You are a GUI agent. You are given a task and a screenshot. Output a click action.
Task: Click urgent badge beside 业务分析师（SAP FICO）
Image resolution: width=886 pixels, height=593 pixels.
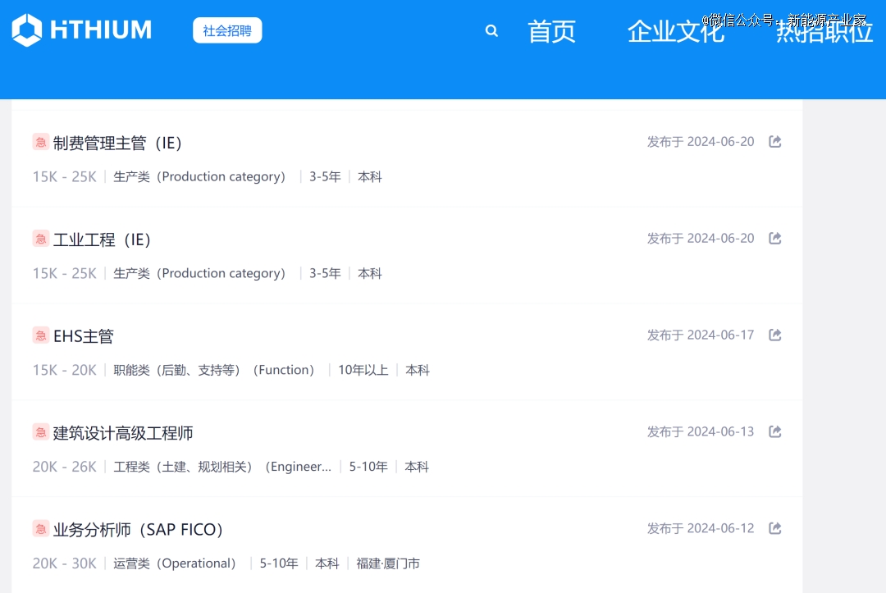[x=41, y=529]
